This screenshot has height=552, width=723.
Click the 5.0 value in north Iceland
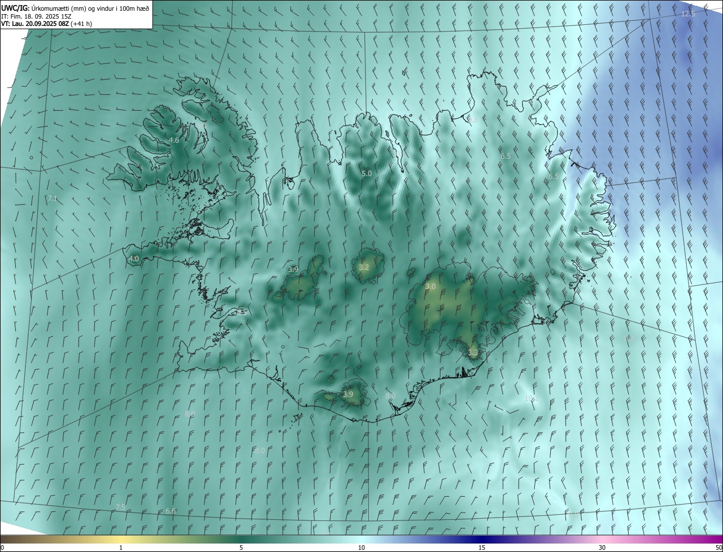[x=367, y=173]
